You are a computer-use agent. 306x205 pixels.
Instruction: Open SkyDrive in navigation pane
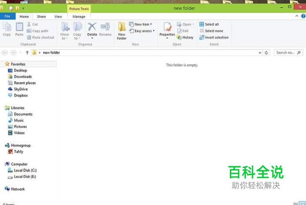(x=21, y=89)
